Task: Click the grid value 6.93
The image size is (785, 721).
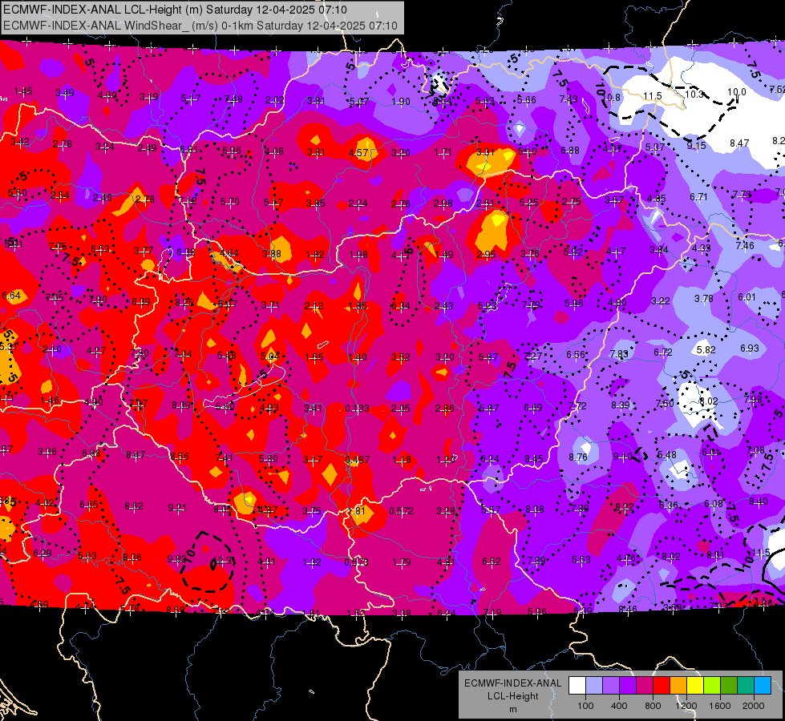Action: pyautogui.click(x=750, y=348)
